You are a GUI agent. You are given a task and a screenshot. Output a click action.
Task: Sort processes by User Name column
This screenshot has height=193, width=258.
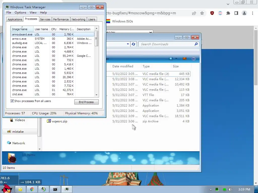42,29
